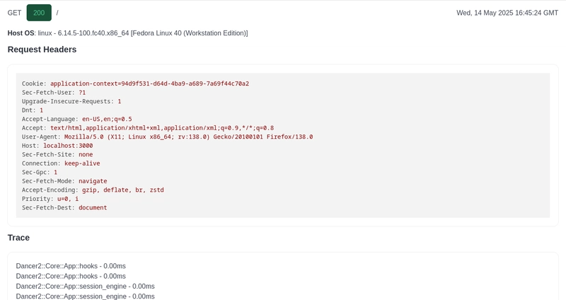This screenshot has height=300, width=566.
Task: Click the GET method label
Action: (x=14, y=13)
